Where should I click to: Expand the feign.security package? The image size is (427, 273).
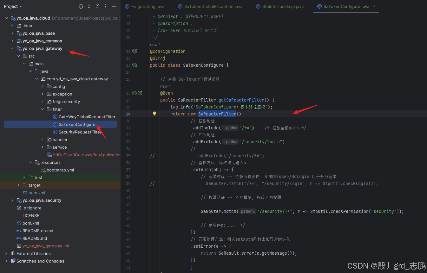(43, 102)
